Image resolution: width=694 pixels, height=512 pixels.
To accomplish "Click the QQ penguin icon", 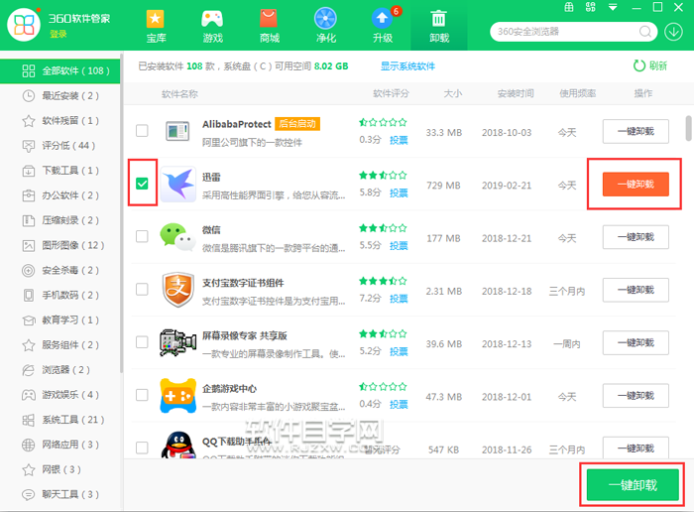I will pos(177,445).
